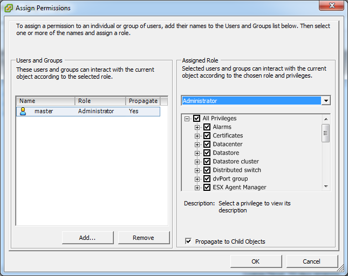
Task: Click the Add... button
Action: tap(87, 238)
